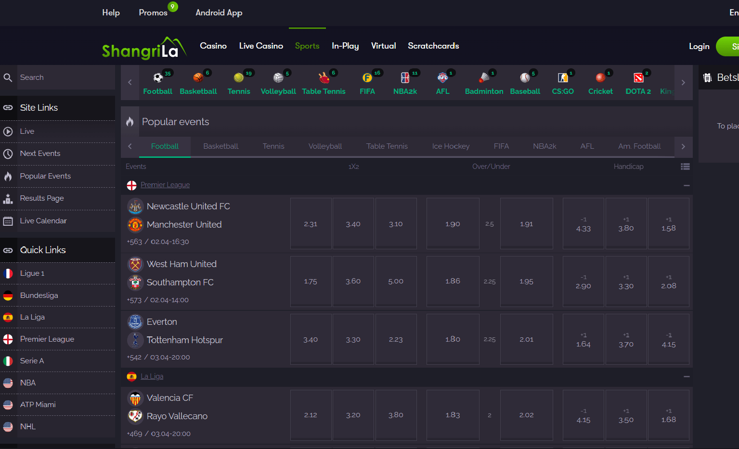
Task: Open the Basketball sport icon
Action: click(198, 78)
